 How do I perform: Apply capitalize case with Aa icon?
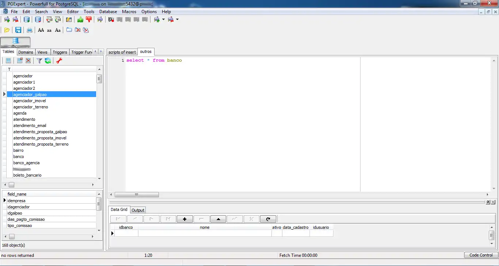(x=58, y=30)
